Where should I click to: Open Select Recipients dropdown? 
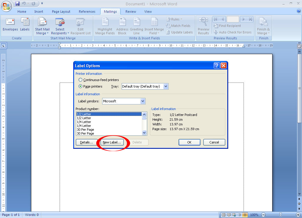60,26
